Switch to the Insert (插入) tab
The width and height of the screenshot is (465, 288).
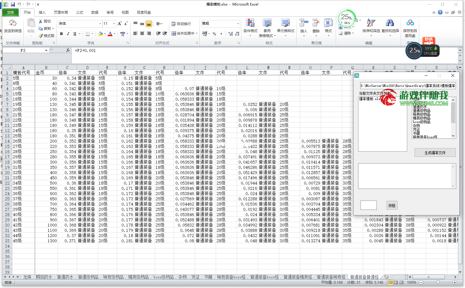tap(42, 13)
